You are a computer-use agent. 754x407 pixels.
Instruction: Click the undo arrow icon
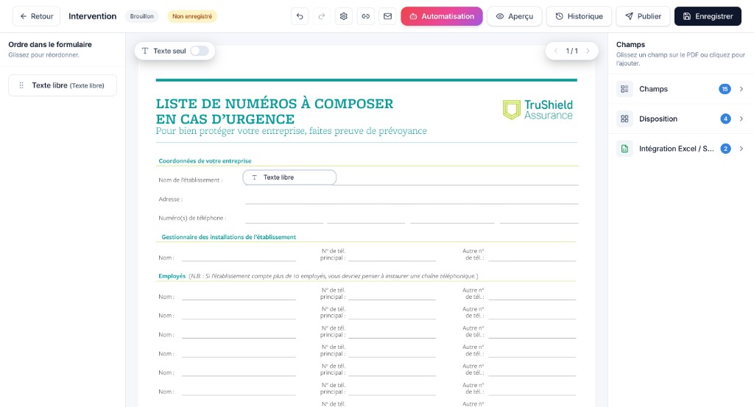[x=300, y=16]
